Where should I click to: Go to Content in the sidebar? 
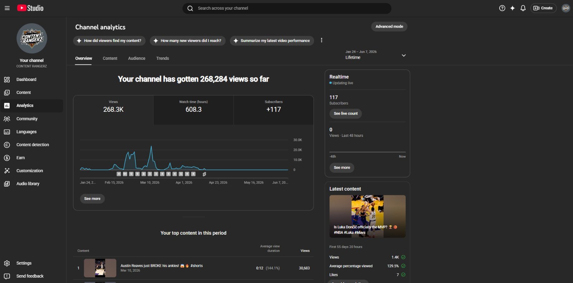32,92
